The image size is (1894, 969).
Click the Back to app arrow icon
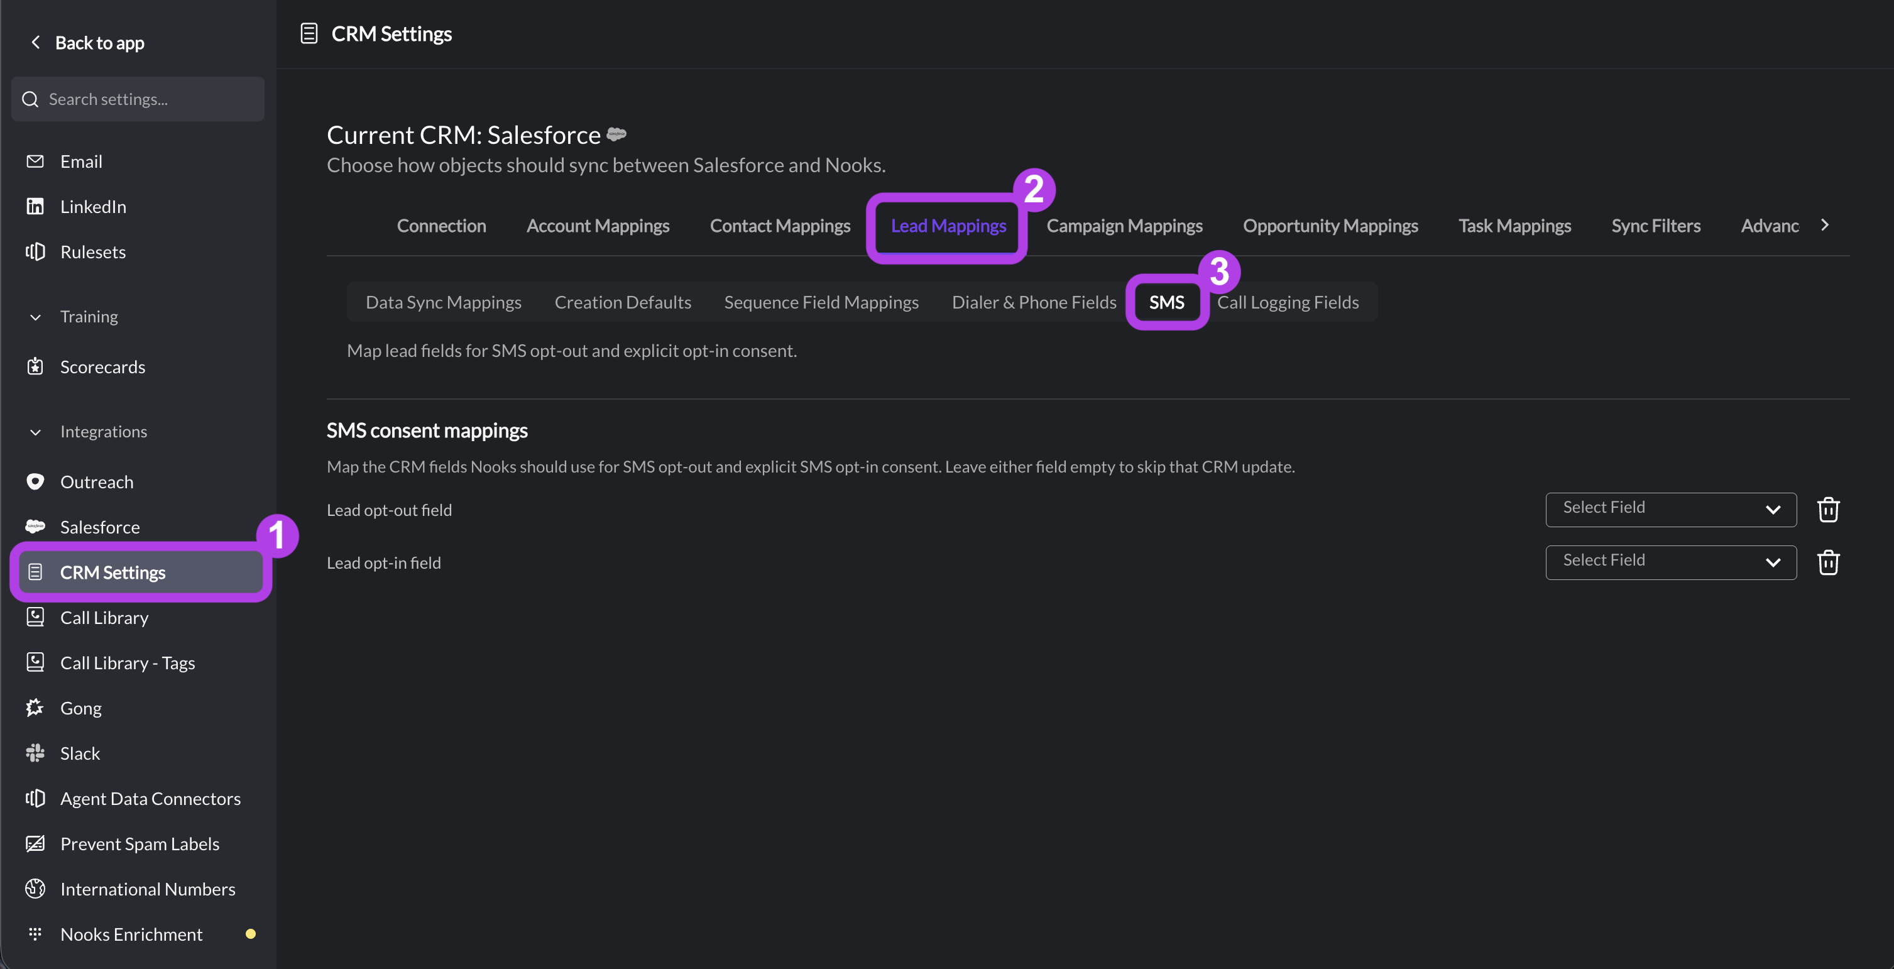(35, 43)
